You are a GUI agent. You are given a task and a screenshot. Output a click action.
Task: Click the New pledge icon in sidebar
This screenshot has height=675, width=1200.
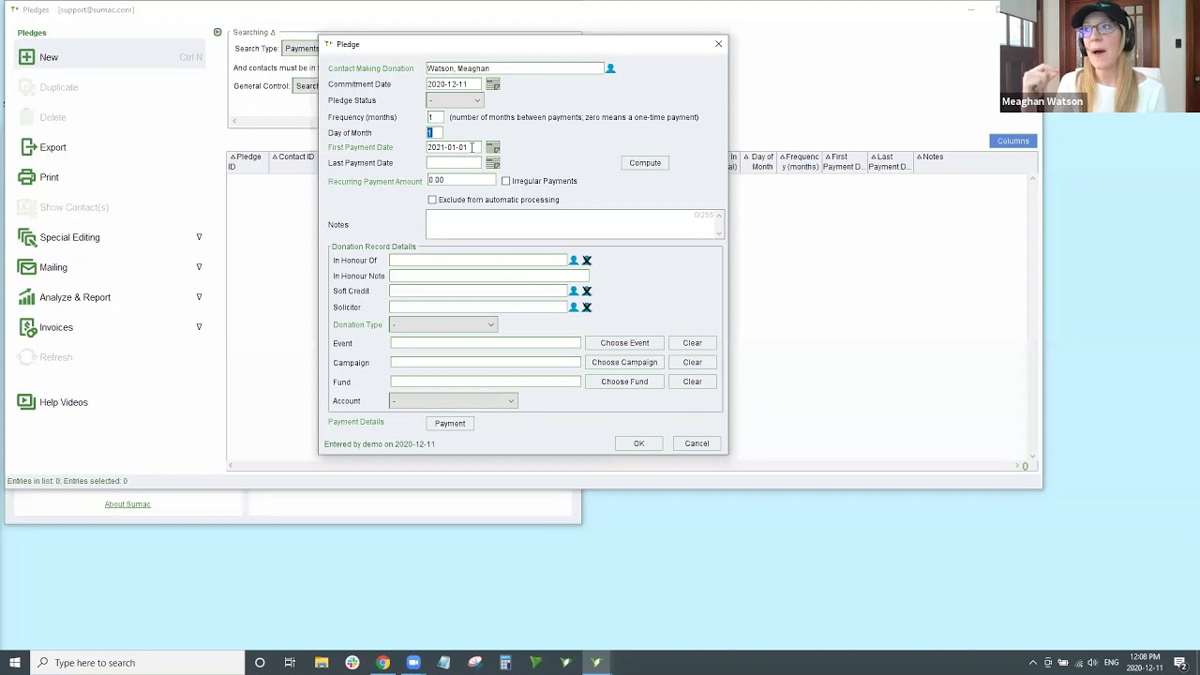27,57
